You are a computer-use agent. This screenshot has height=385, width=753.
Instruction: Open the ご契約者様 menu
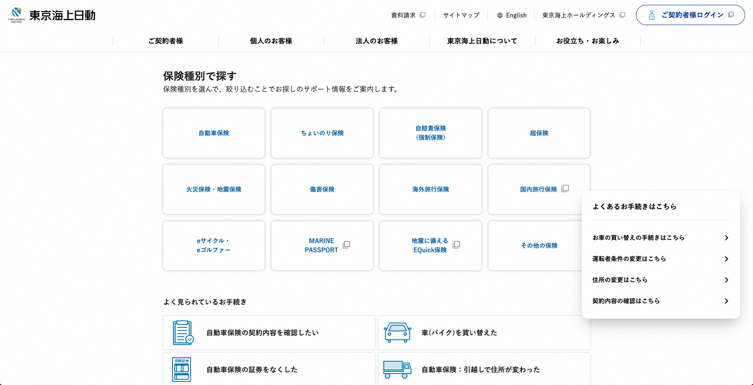tap(165, 41)
